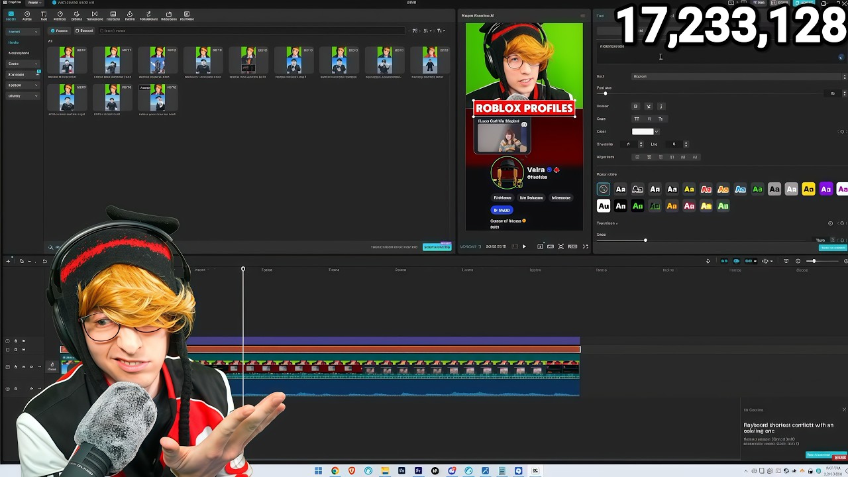Open Premiere Pro from the taskbar
The height and width of the screenshot is (477, 848).
tap(418, 471)
